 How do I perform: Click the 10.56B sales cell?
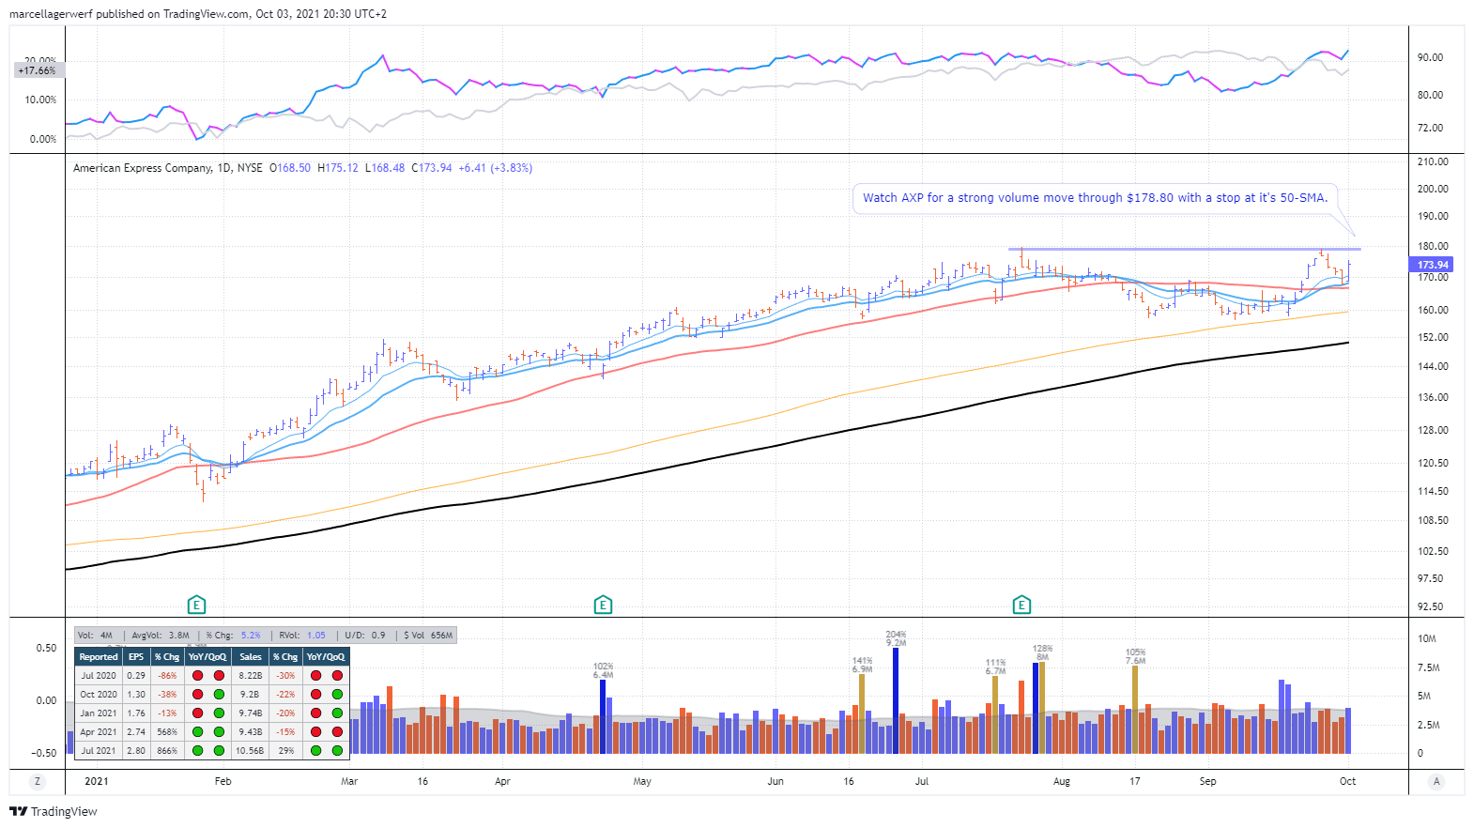pos(250,751)
